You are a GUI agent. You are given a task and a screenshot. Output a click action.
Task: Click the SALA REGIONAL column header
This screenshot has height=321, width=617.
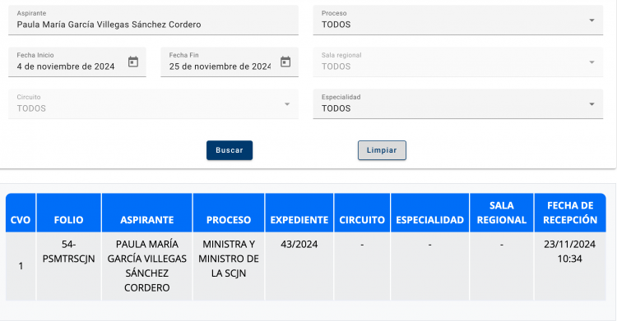tap(501, 213)
